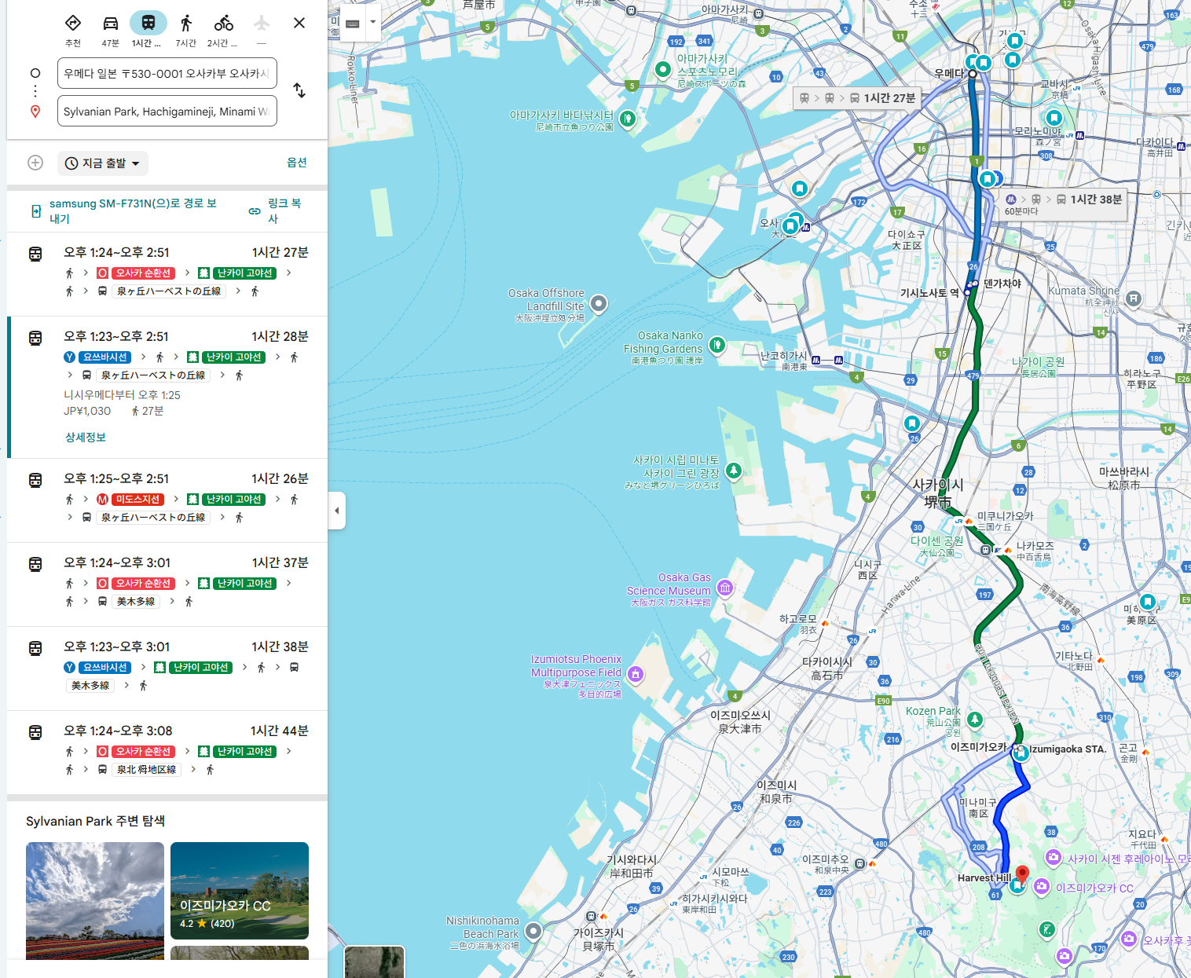The height and width of the screenshot is (978, 1191).
Task: Open the 지금 출발 departure time dropdown
Action: (x=103, y=163)
